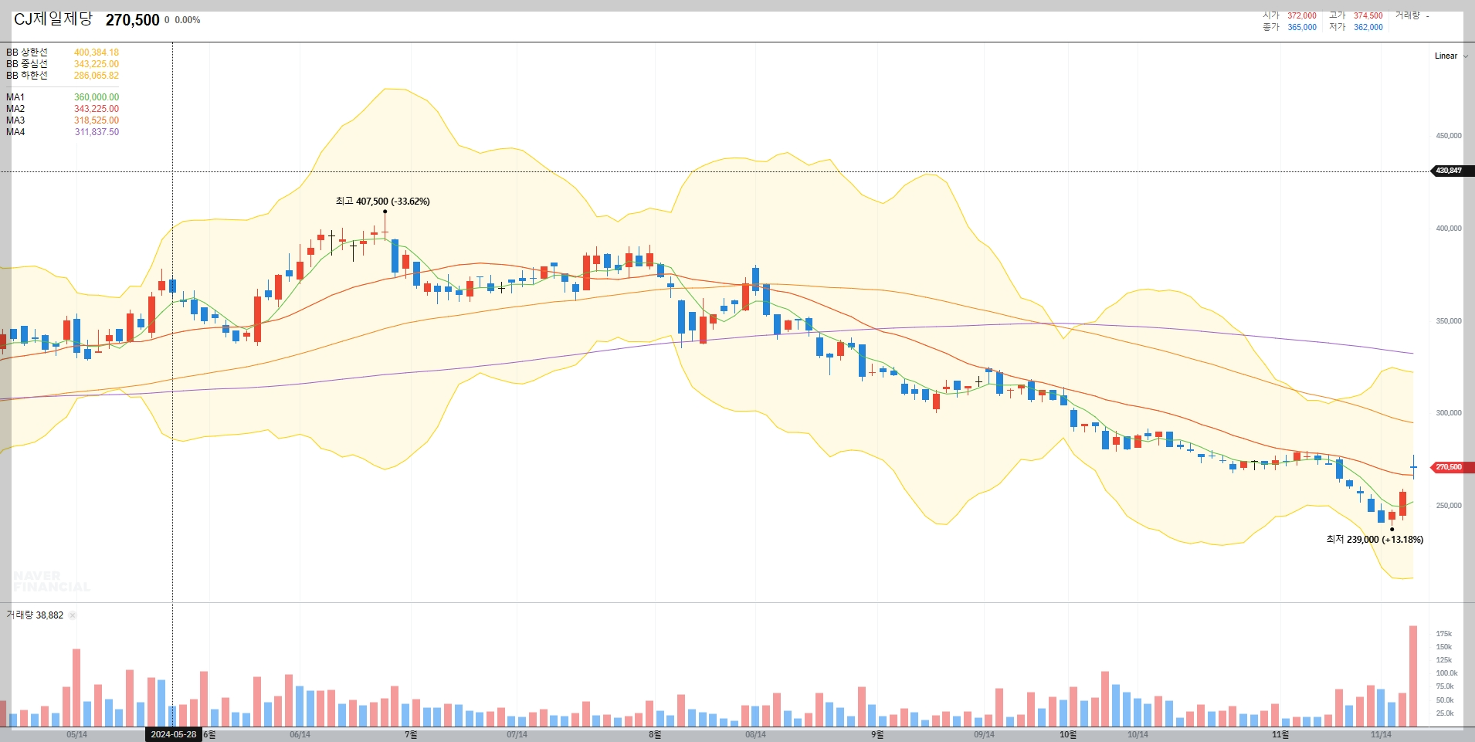Click the 최저 239,000 (+13.18%) low marker

tap(1375, 540)
